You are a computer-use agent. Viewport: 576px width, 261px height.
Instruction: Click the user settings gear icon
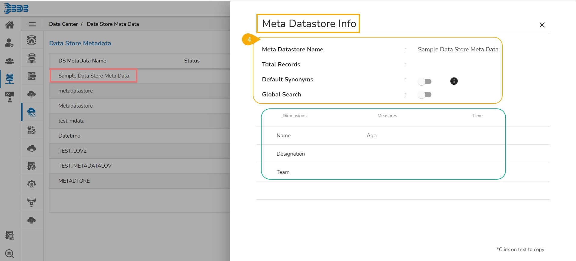[x=10, y=43]
